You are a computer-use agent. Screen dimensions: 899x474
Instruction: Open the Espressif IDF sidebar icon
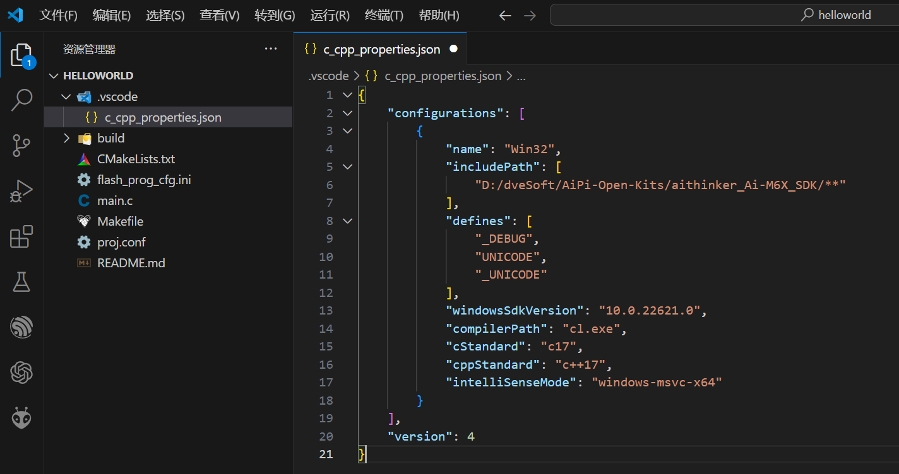[x=22, y=327]
